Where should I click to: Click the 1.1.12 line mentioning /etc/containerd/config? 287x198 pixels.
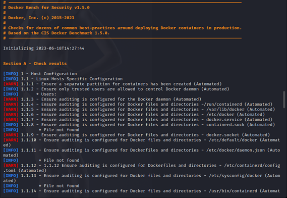tap(142, 168)
